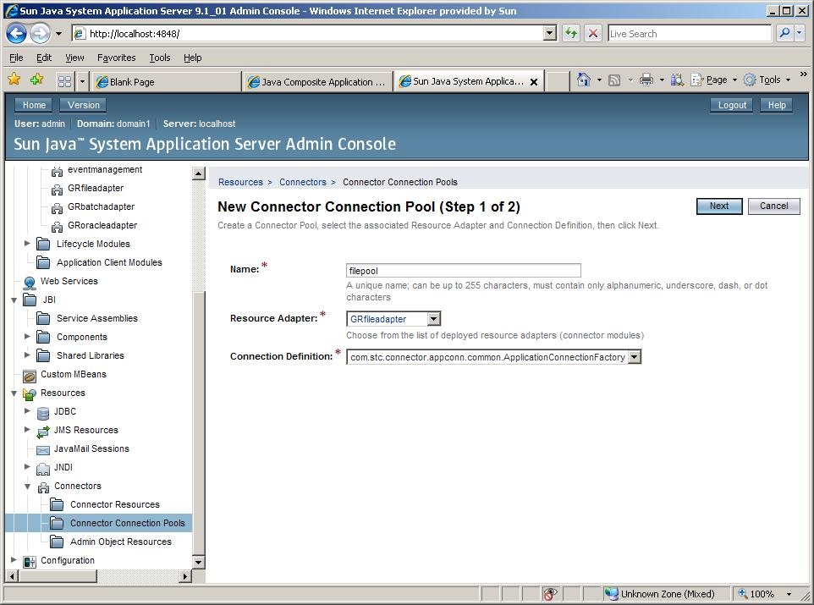Go back with the browser Back arrow
This screenshot has height=605, width=814.
point(16,34)
